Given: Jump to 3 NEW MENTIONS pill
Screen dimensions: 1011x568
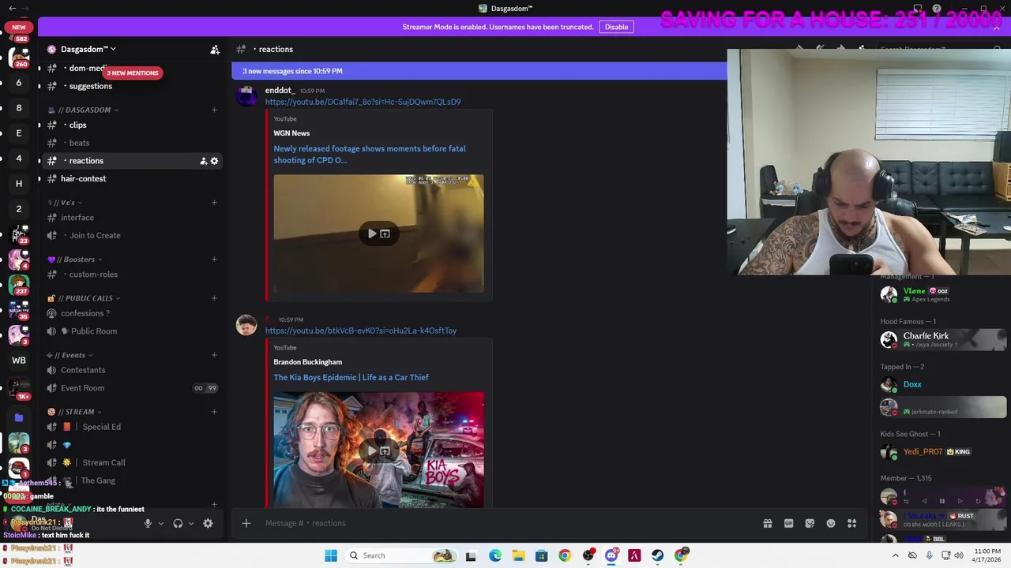Looking at the screenshot, I should [x=133, y=73].
